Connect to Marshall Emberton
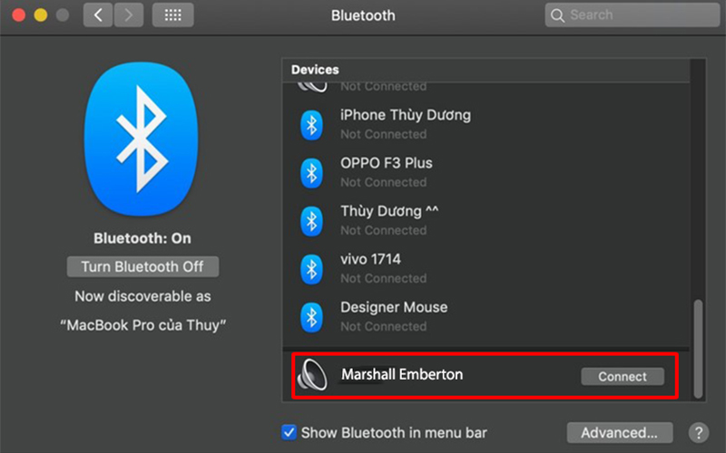726x453 pixels. tap(623, 377)
